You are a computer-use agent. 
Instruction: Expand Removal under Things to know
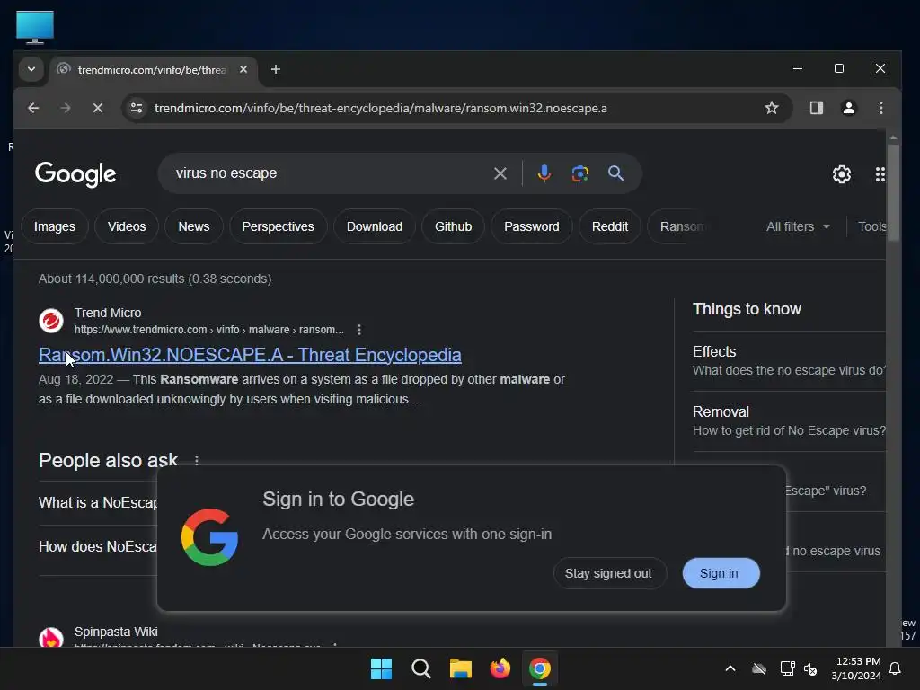(x=789, y=420)
